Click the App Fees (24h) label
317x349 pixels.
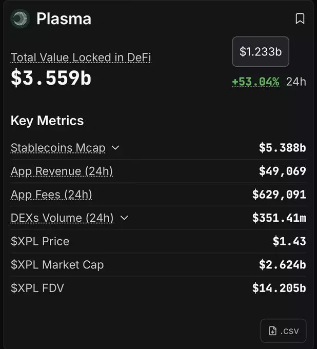pyautogui.click(x=51, y=195)
